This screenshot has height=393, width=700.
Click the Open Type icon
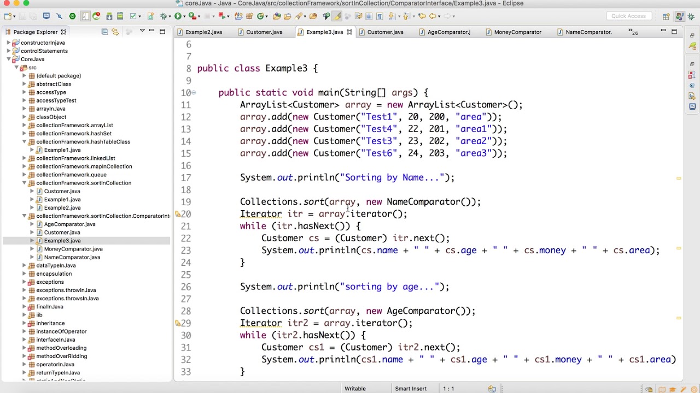(x=277, y=16)
